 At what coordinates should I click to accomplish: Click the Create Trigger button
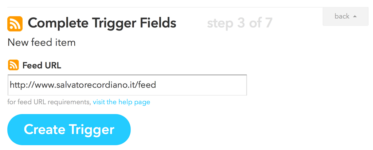point(69,130)
